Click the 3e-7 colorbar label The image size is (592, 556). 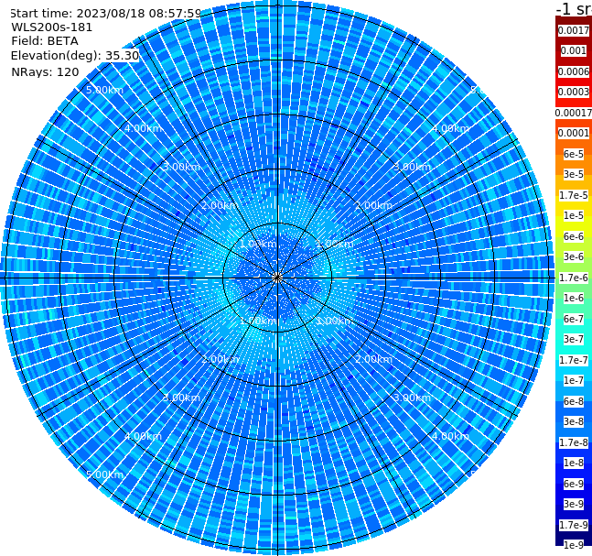[x=574, y=339]
